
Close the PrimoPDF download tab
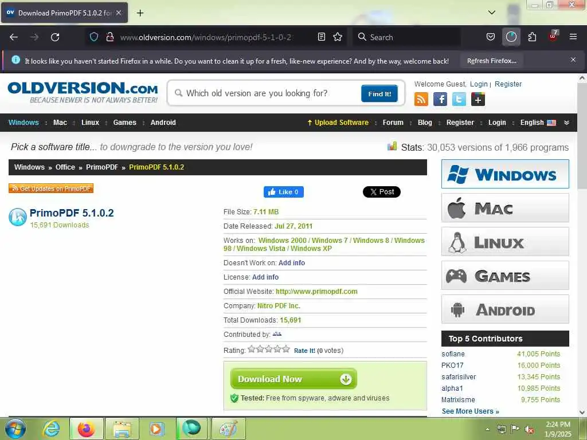pyautogui.click(x=119, y=13)
